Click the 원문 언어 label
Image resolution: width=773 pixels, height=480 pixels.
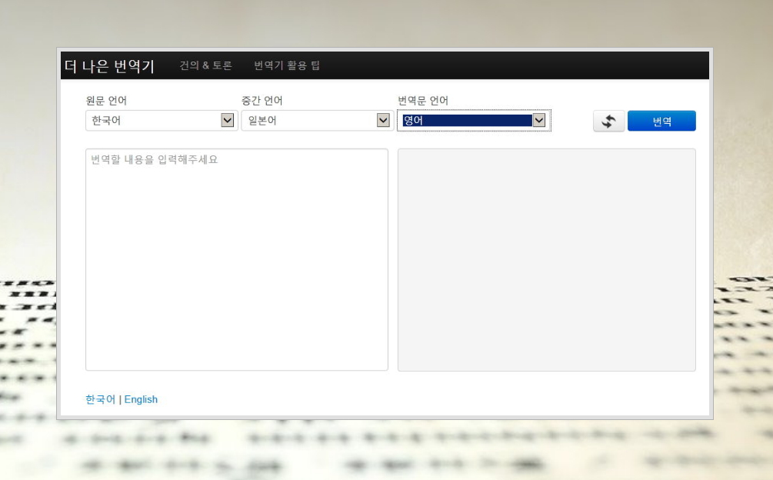(106, 101)
